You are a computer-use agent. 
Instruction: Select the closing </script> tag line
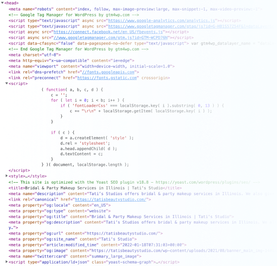(x=19, y=171)
